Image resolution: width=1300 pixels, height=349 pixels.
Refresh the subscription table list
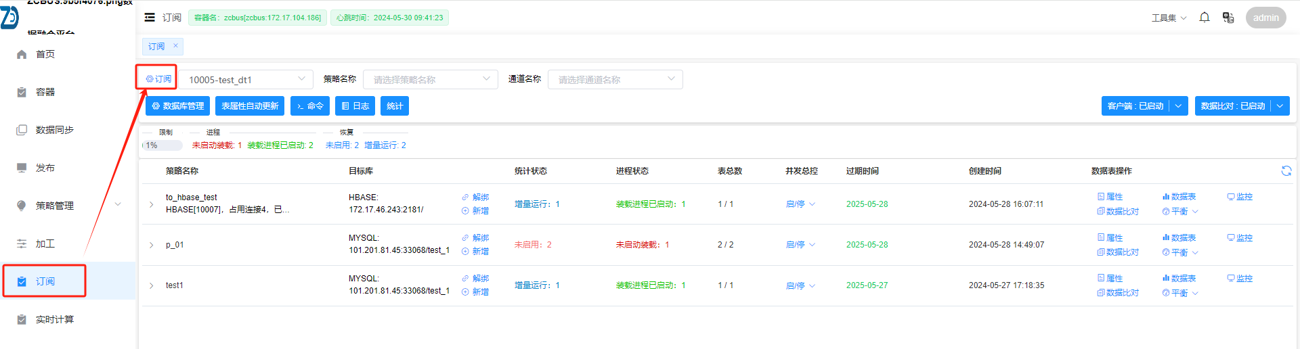[x=1286, y=171]
